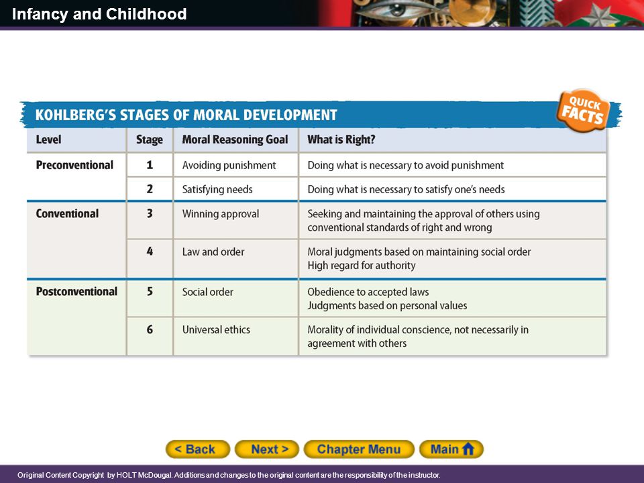The height and width of the screenshot is (483, 644).
Task: Click the HOLT McDougal copyright notice
Action: 229,475
